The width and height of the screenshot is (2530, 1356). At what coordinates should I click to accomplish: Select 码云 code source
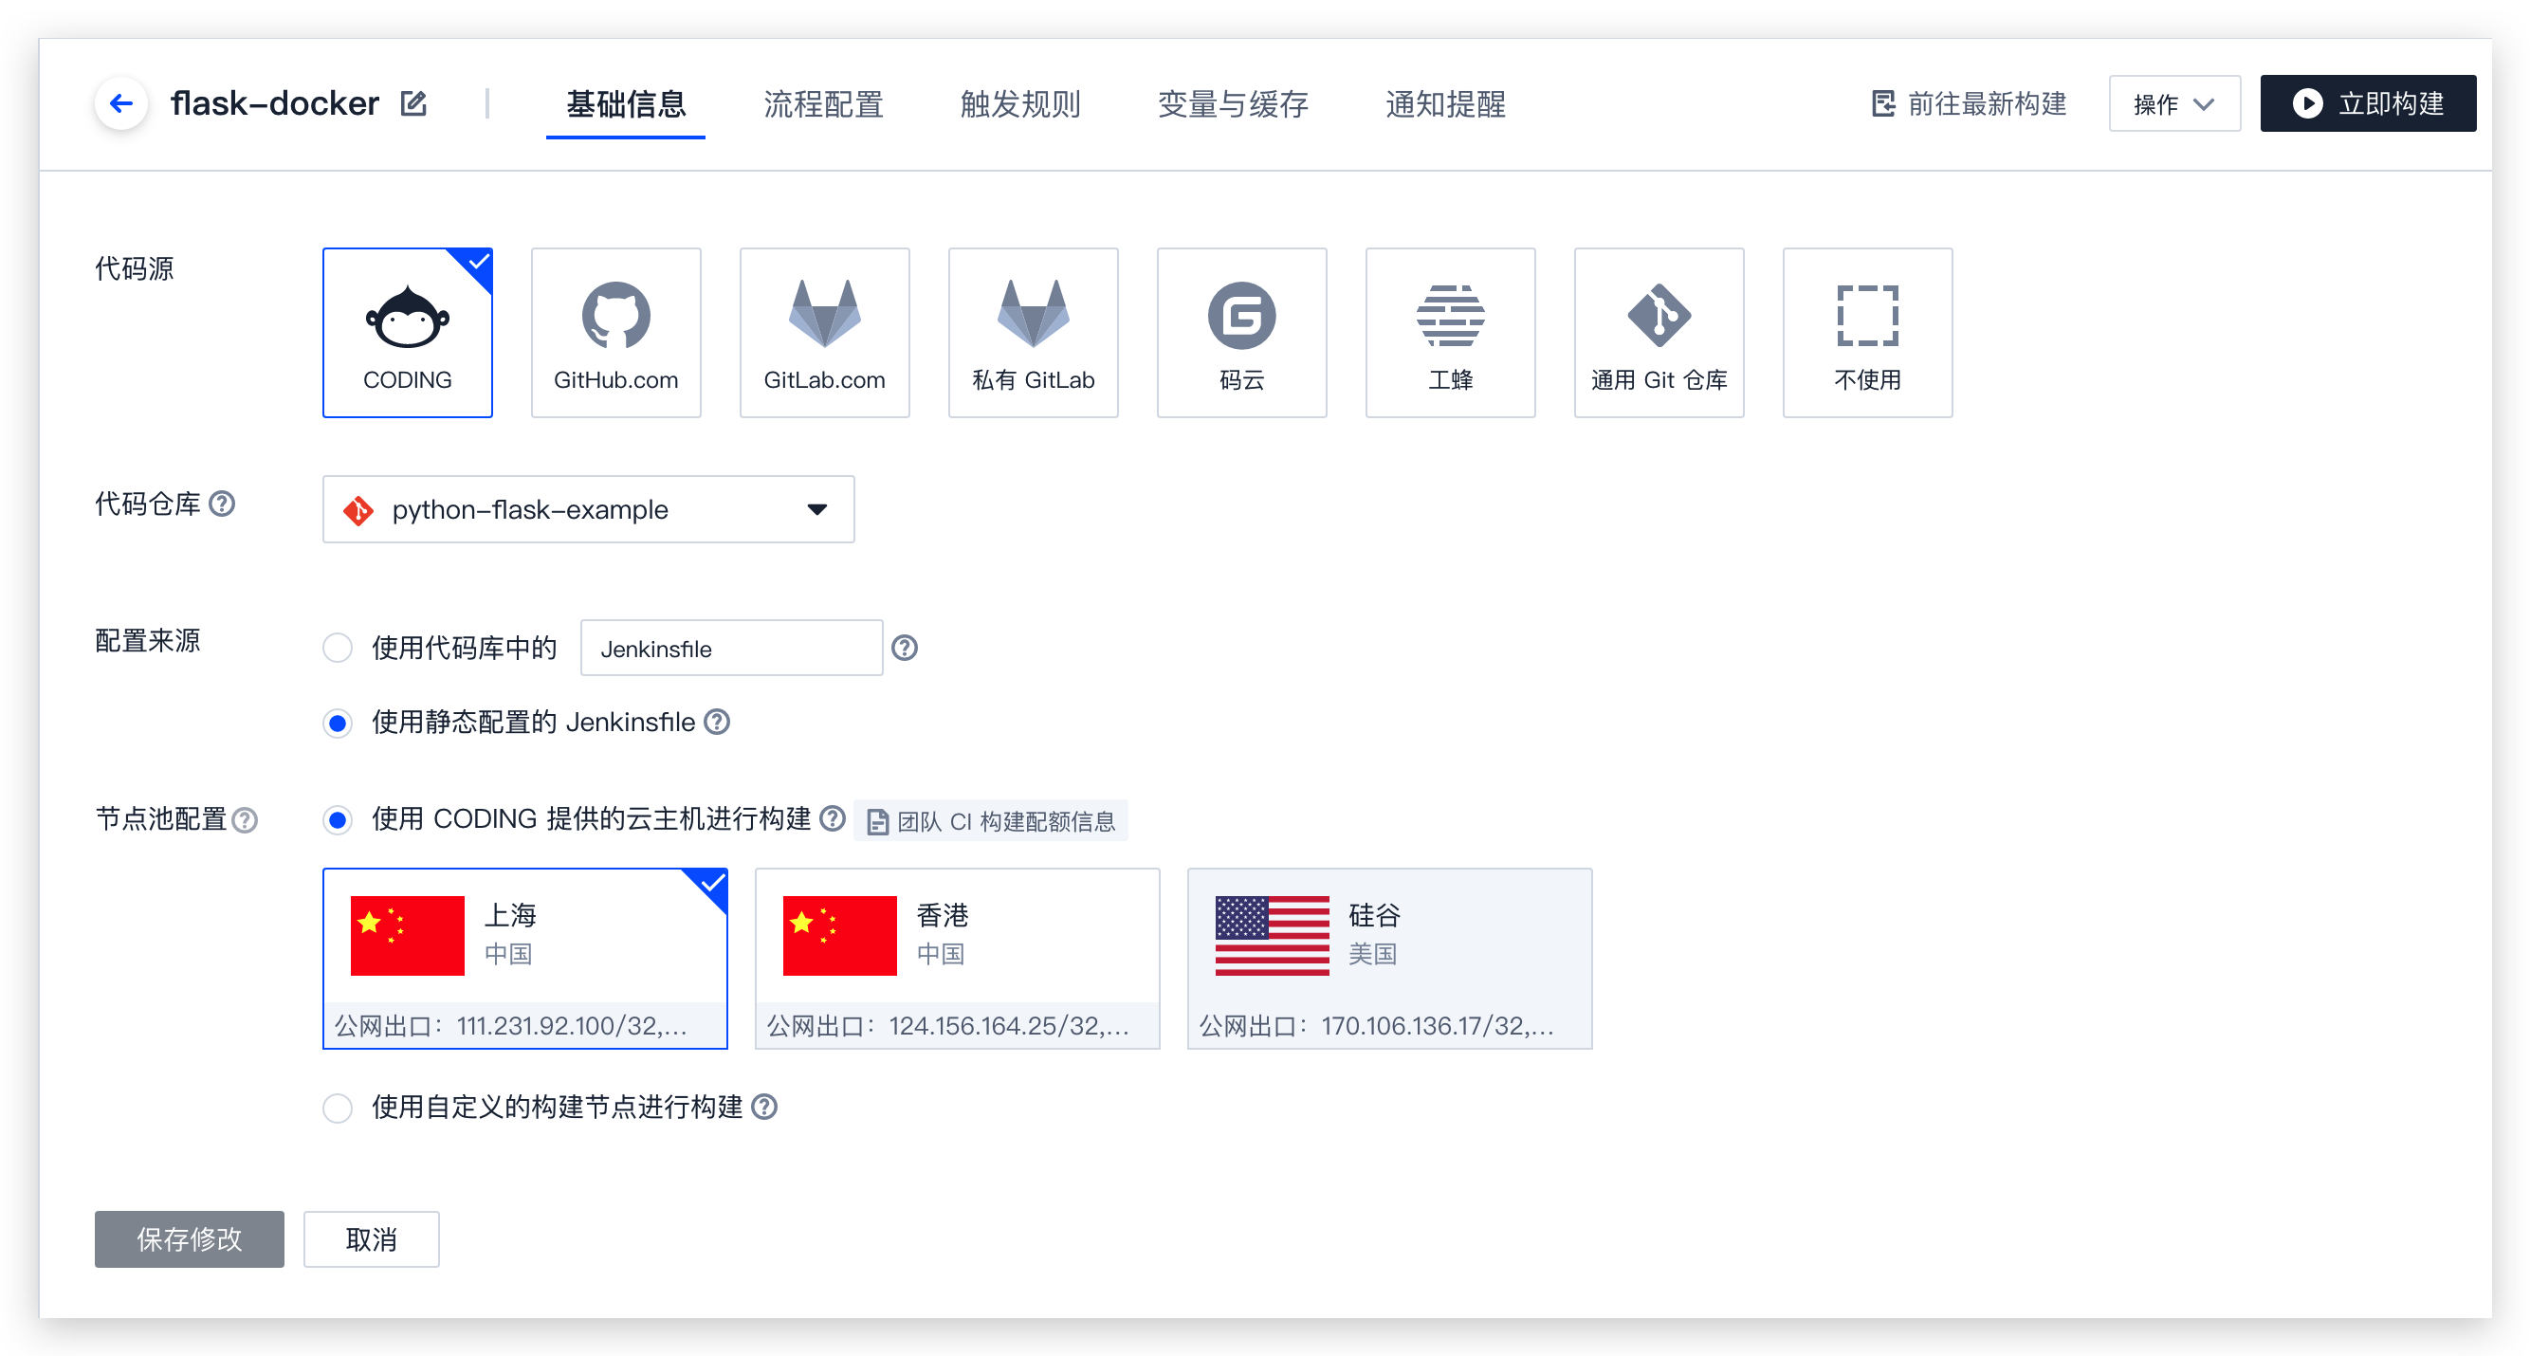click(x=1241, y=333)
